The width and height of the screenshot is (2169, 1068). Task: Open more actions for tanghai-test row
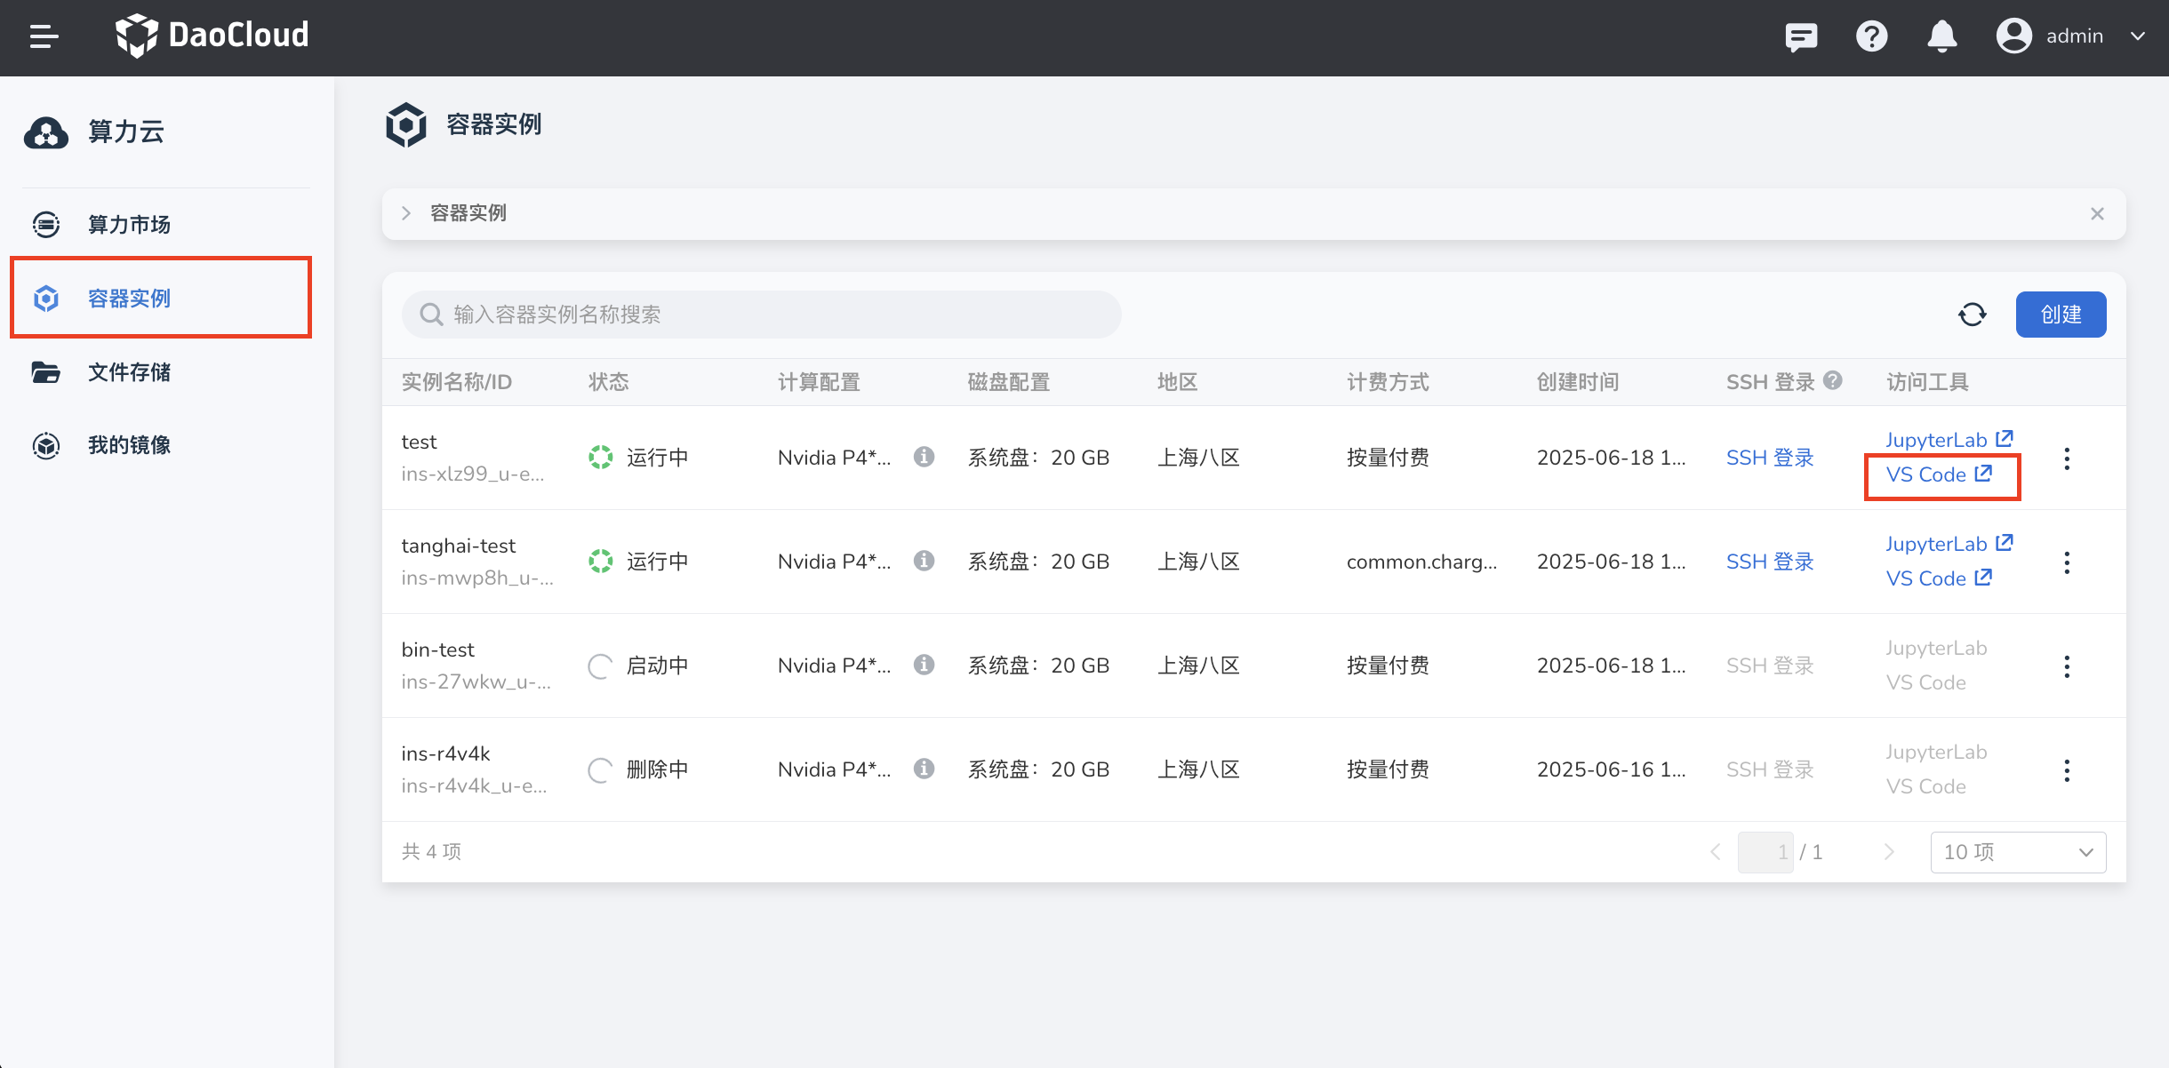click(2067, 562)
